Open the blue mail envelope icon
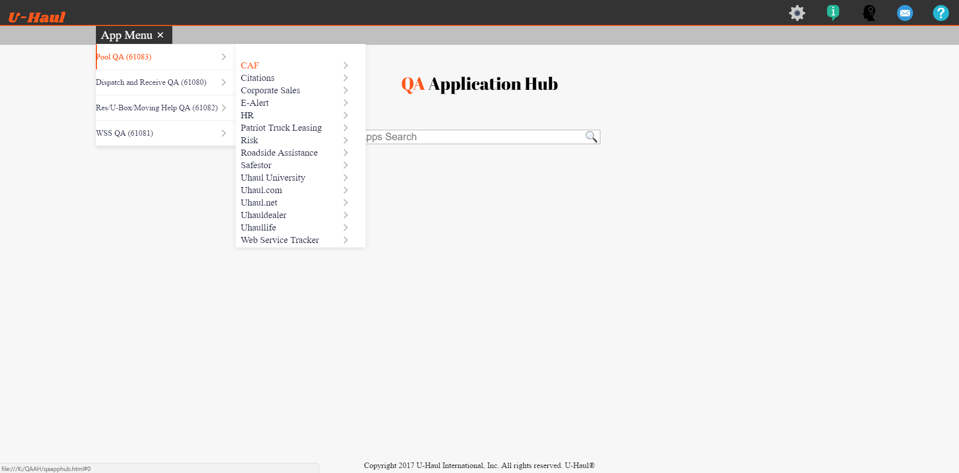The height and width of the screenshot is (473, 959). tap(905, 13)
